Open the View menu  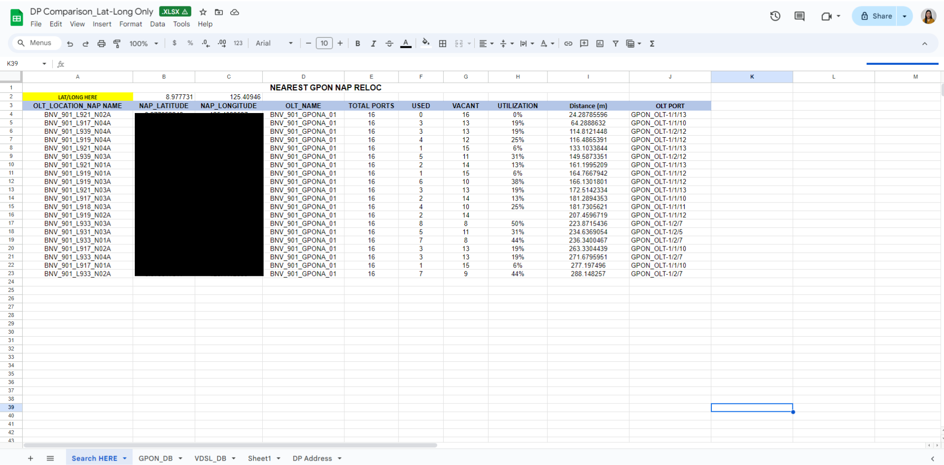pyautogui.click(x=77, y=24)
